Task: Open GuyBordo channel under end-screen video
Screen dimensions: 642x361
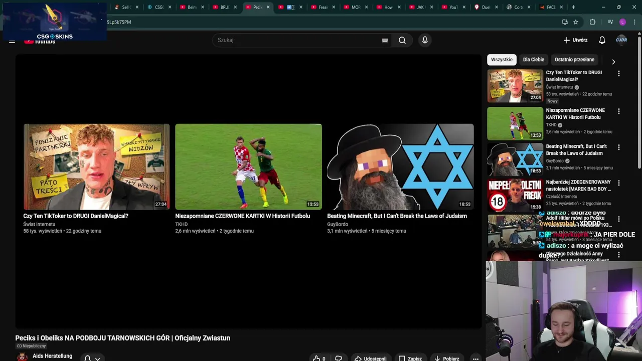Action: click(338, 224)
